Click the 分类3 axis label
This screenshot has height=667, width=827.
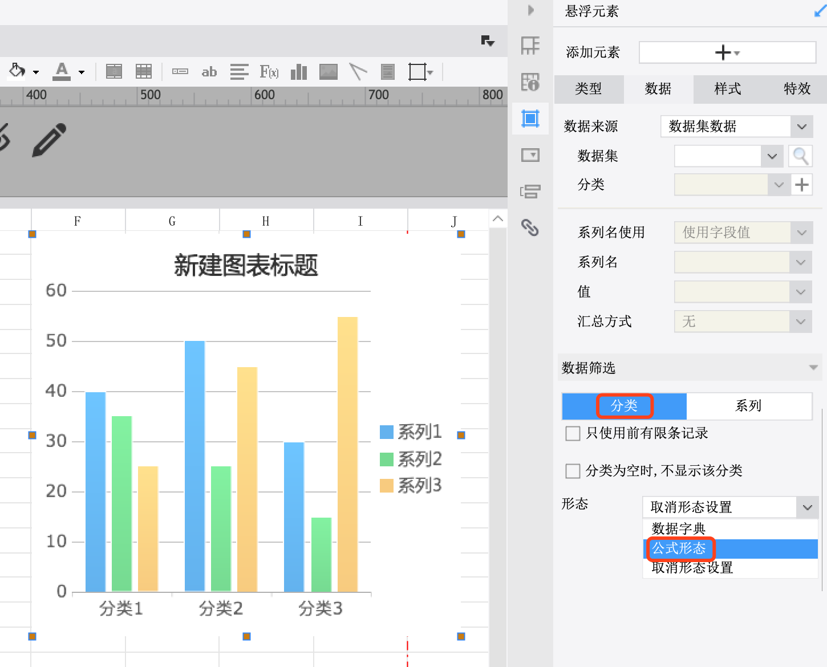coord(321,608)
